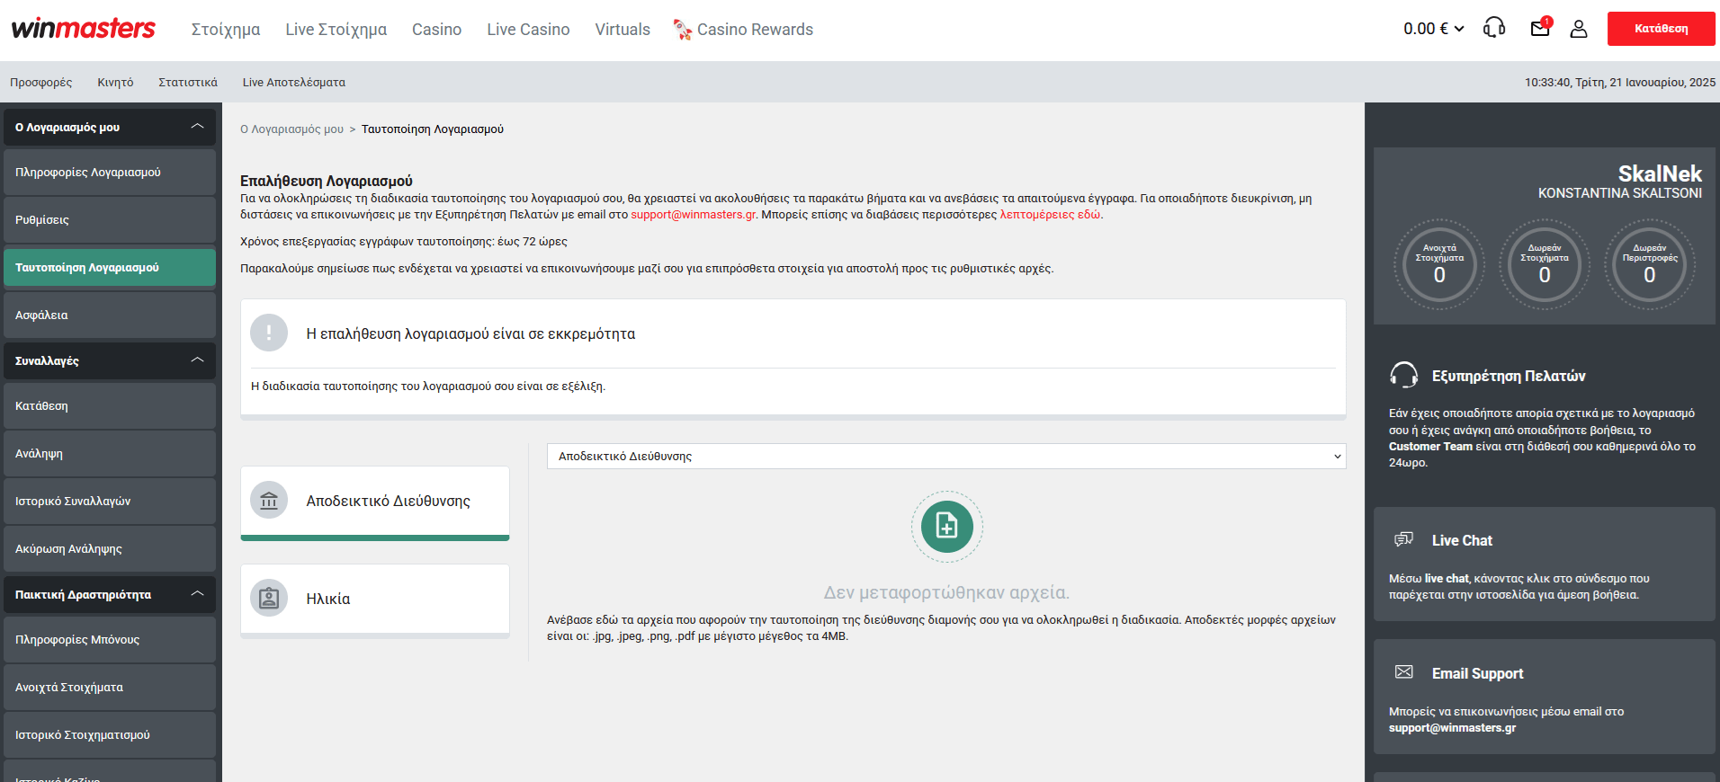The image size is (1720, 782).
Task: Click the Live Chat speech bubble icon
Action: coord(1403,539)
